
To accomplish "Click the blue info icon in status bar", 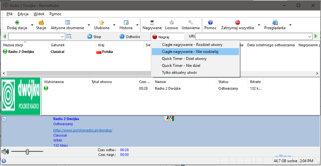I will click(3, 161).
